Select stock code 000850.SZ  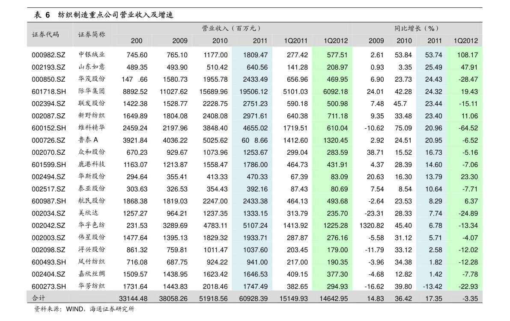click(48, 80)
